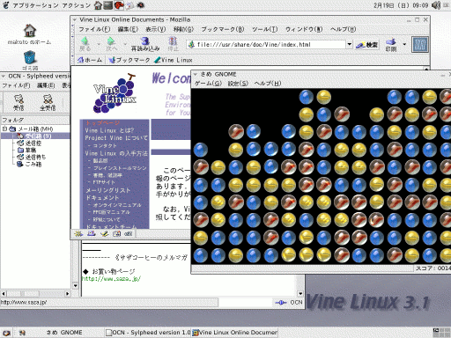Open the URL history dropdown arrow in Mozilla

coord(349,44)
